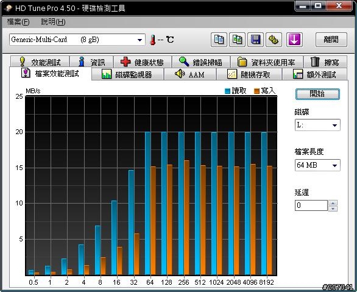357x292 pixels.
Task: Click the orange write bar at 256
Action: tap(186, 218)
